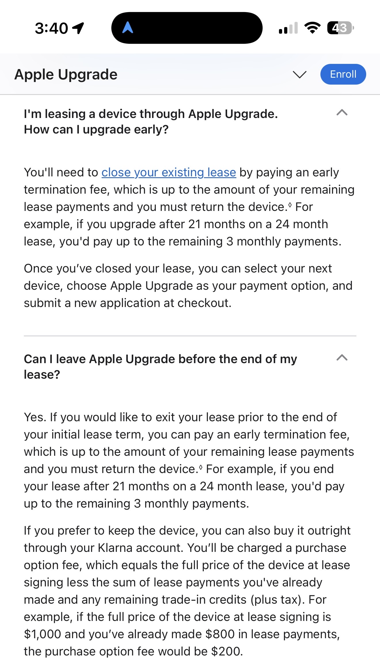Expand the Apple Upgrade navigation chevron
This screenshot has height=671, width=380.
[299, 75]
